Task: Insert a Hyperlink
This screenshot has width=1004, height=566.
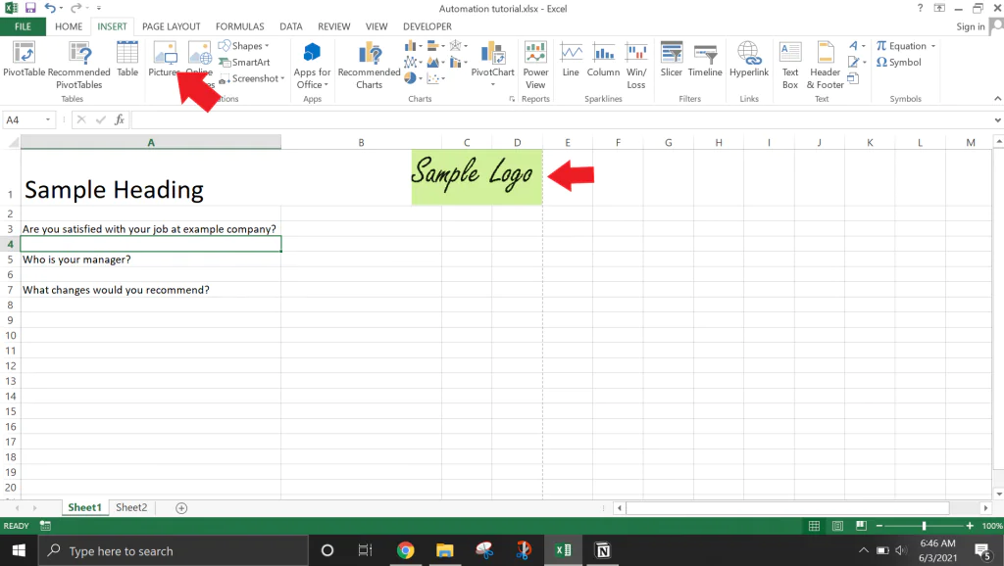Action: (748, 59)
